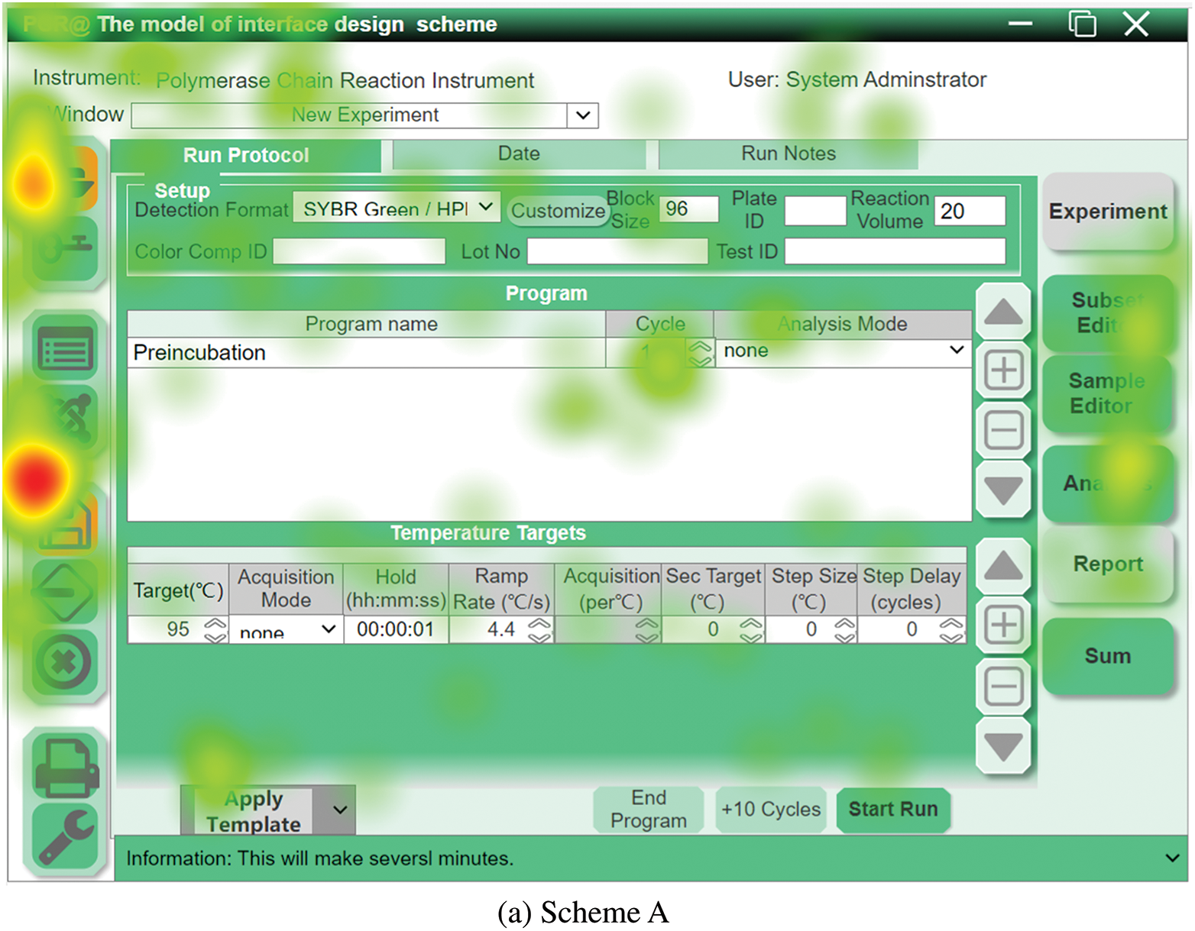Add a program with the Program plus button
1195x931 pixels.
[1003, 371]
